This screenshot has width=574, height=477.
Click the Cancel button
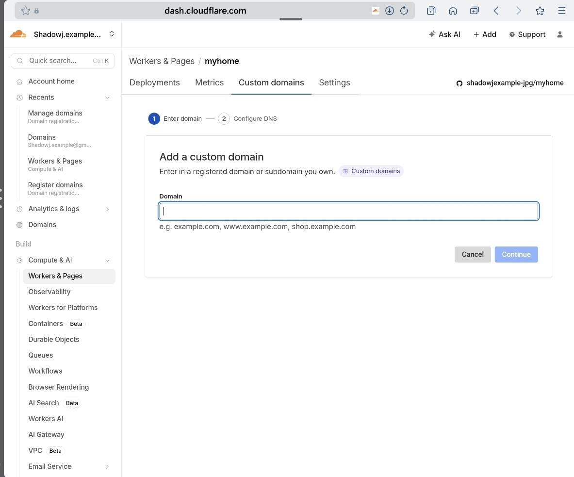[472, 254]
